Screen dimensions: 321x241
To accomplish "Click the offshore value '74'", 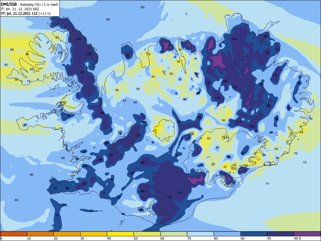I will click(x=267, y=184).
